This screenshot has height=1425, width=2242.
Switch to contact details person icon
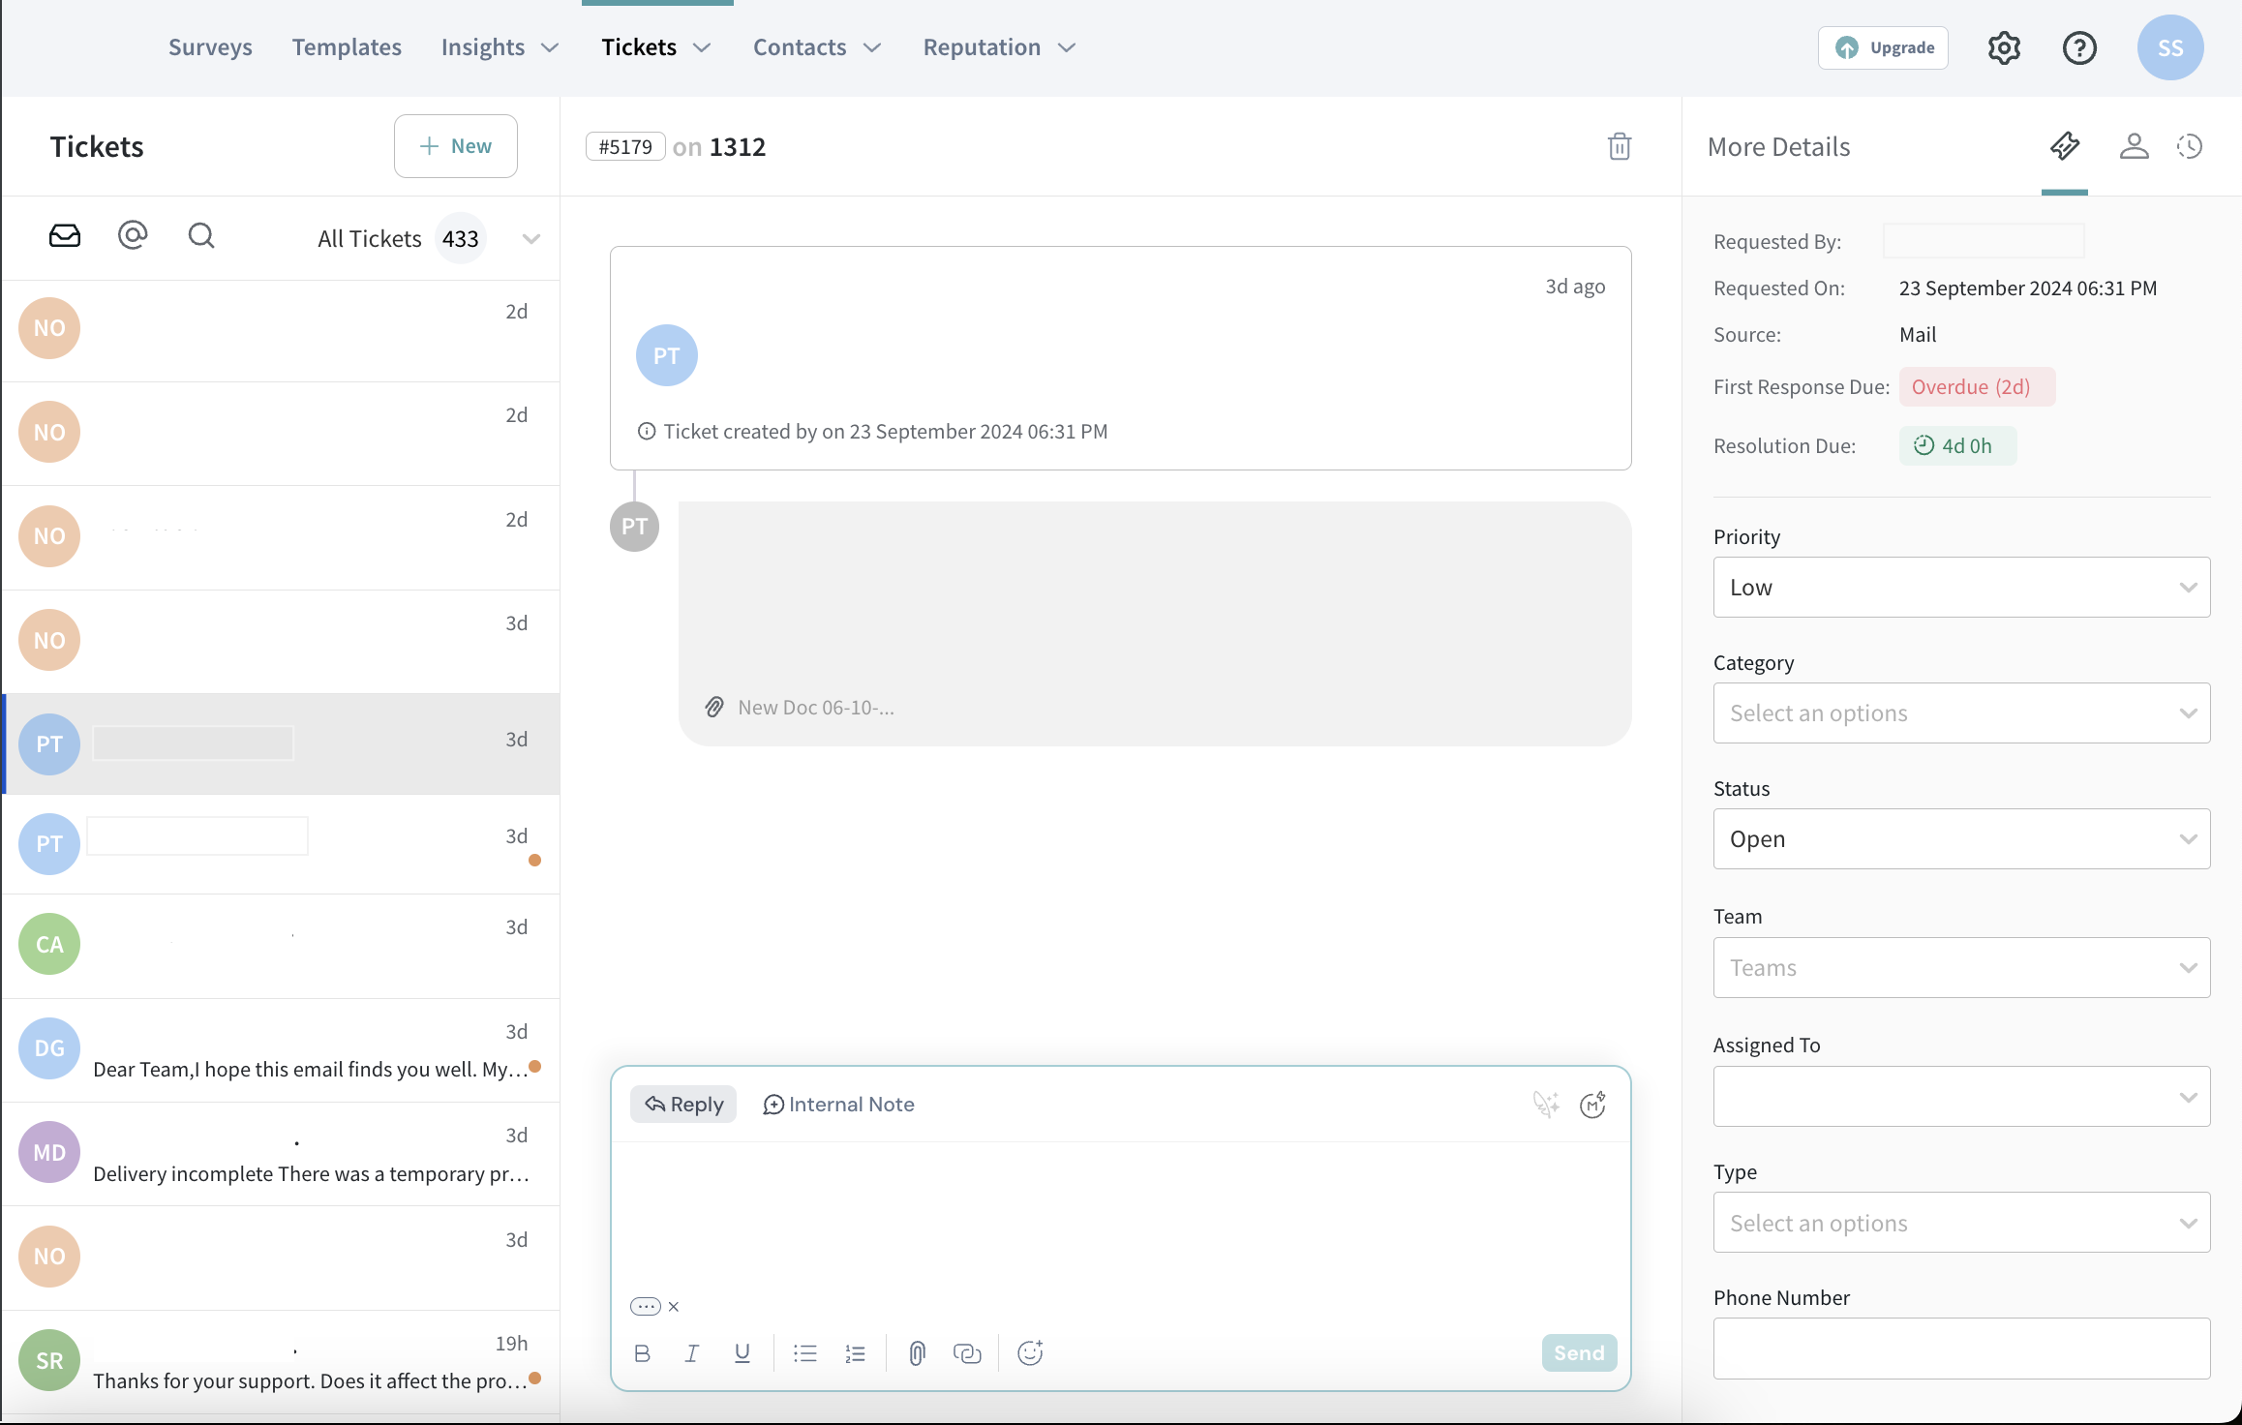2134,146
